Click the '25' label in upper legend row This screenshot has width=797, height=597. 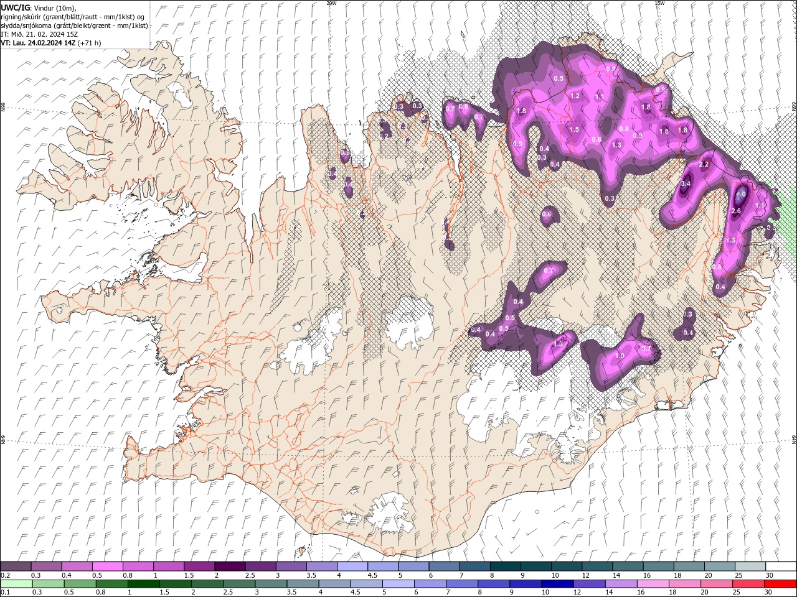click(x=739, y=575)
